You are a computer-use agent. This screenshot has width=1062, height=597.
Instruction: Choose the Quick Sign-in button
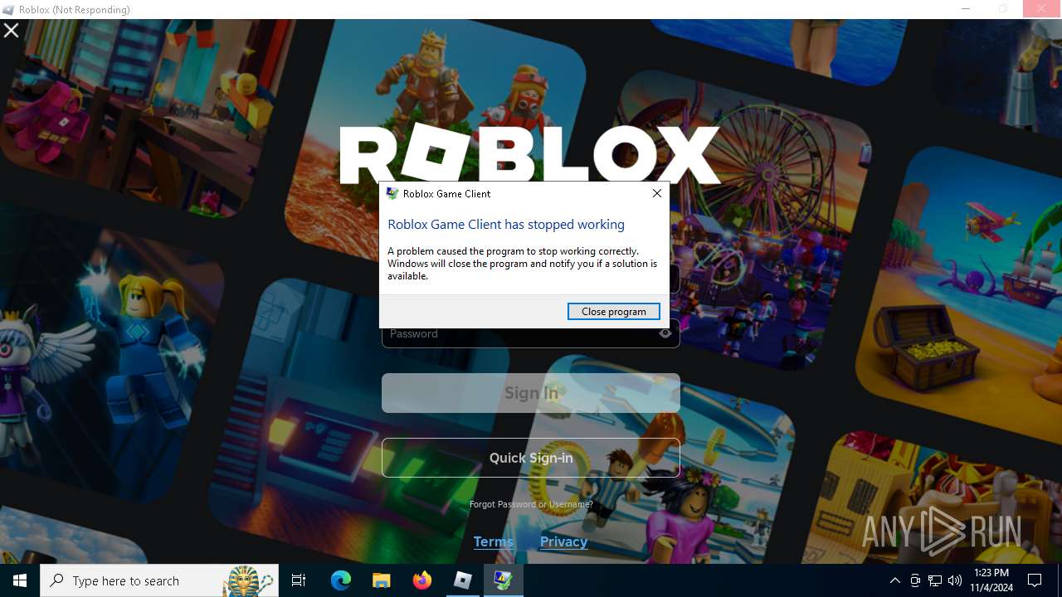point(531,458)
